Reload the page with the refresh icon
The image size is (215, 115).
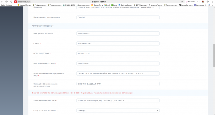11,2
